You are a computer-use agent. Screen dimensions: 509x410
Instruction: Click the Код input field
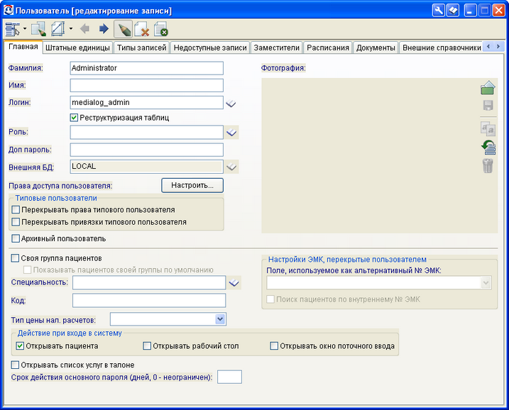(149, 300)
